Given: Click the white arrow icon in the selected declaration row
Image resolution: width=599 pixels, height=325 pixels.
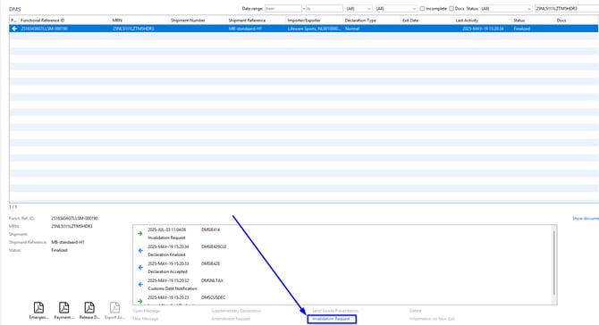Looking at the screenshot, I should click(14, 29).
